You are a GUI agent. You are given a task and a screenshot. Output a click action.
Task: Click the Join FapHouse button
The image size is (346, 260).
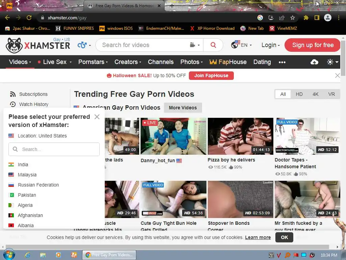coord(211,75)
